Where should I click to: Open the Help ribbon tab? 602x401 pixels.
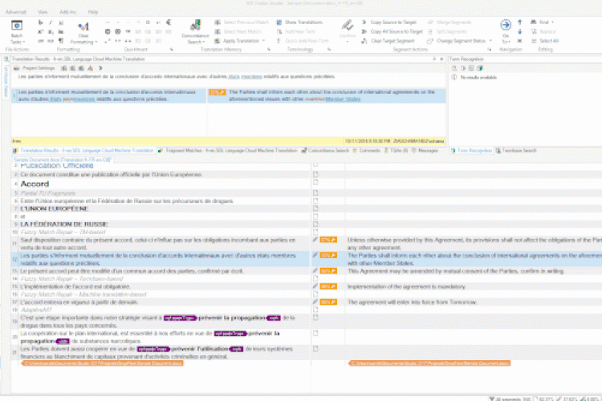(x=93, y=12)
